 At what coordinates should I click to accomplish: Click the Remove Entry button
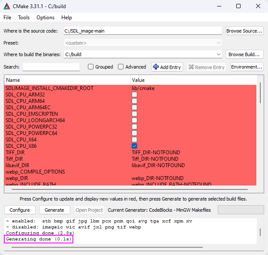tap(207, 67)
